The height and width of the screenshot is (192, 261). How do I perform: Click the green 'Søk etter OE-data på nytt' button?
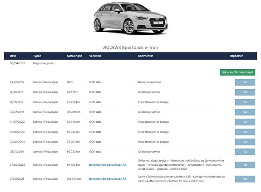(237, 72)
